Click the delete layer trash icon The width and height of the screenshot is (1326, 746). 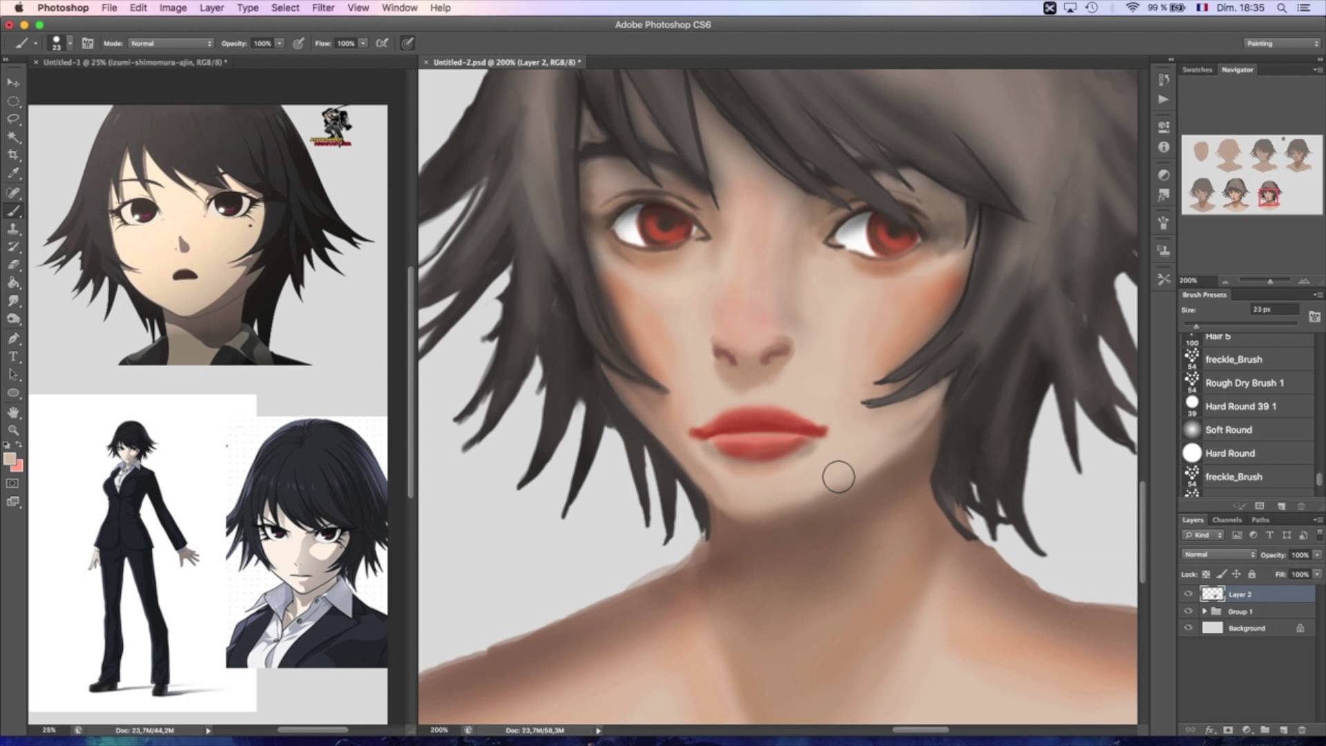pyautogui.click(x=1302, y=730)
